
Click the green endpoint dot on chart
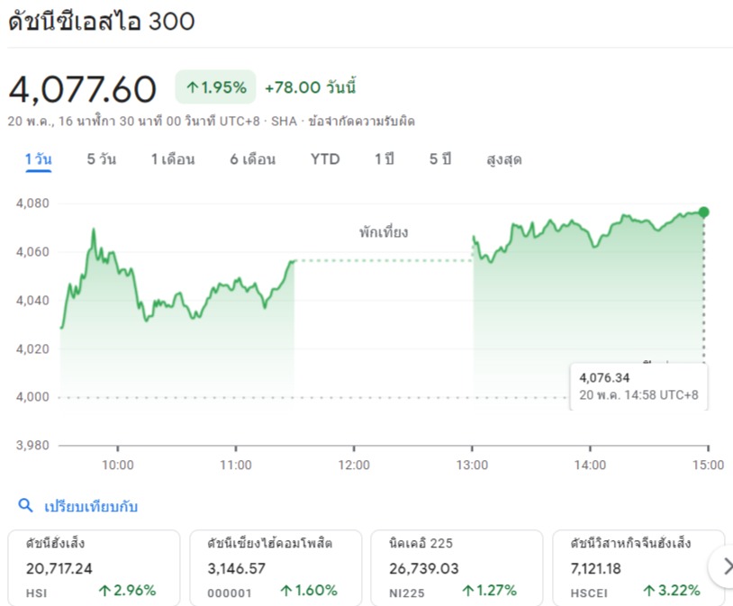[703, 213]
